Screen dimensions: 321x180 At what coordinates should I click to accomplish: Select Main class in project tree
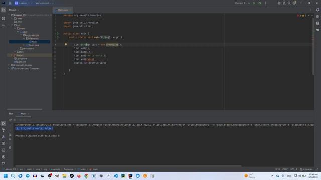(x=30, y=42)
